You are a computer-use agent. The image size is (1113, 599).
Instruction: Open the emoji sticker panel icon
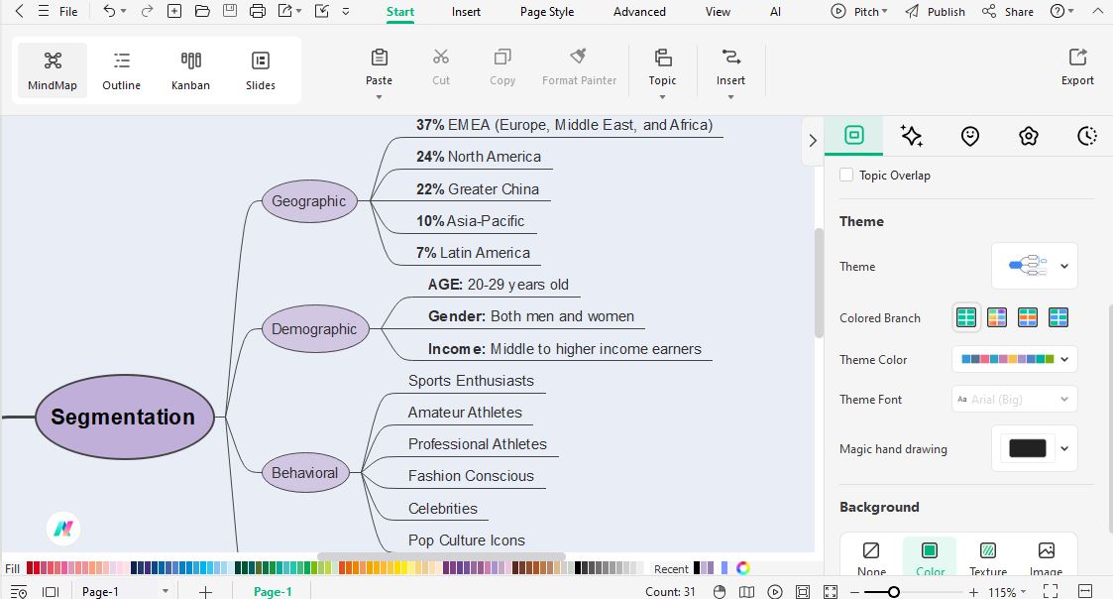tap(969, 136)
